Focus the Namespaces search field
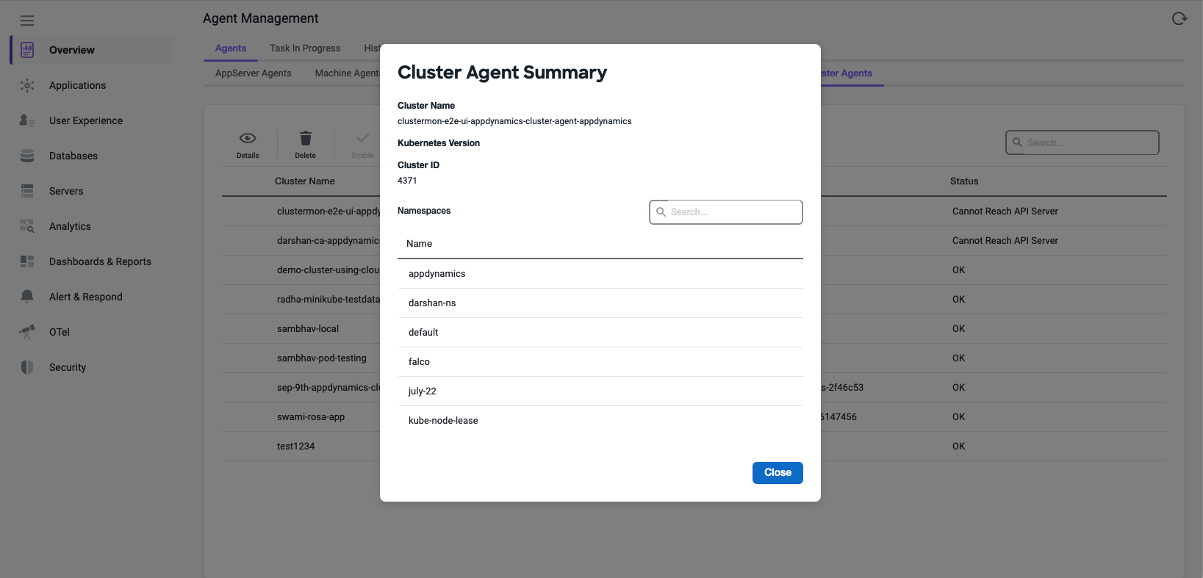Viewport: 1203px width, 578px height. tap(726, 212)
